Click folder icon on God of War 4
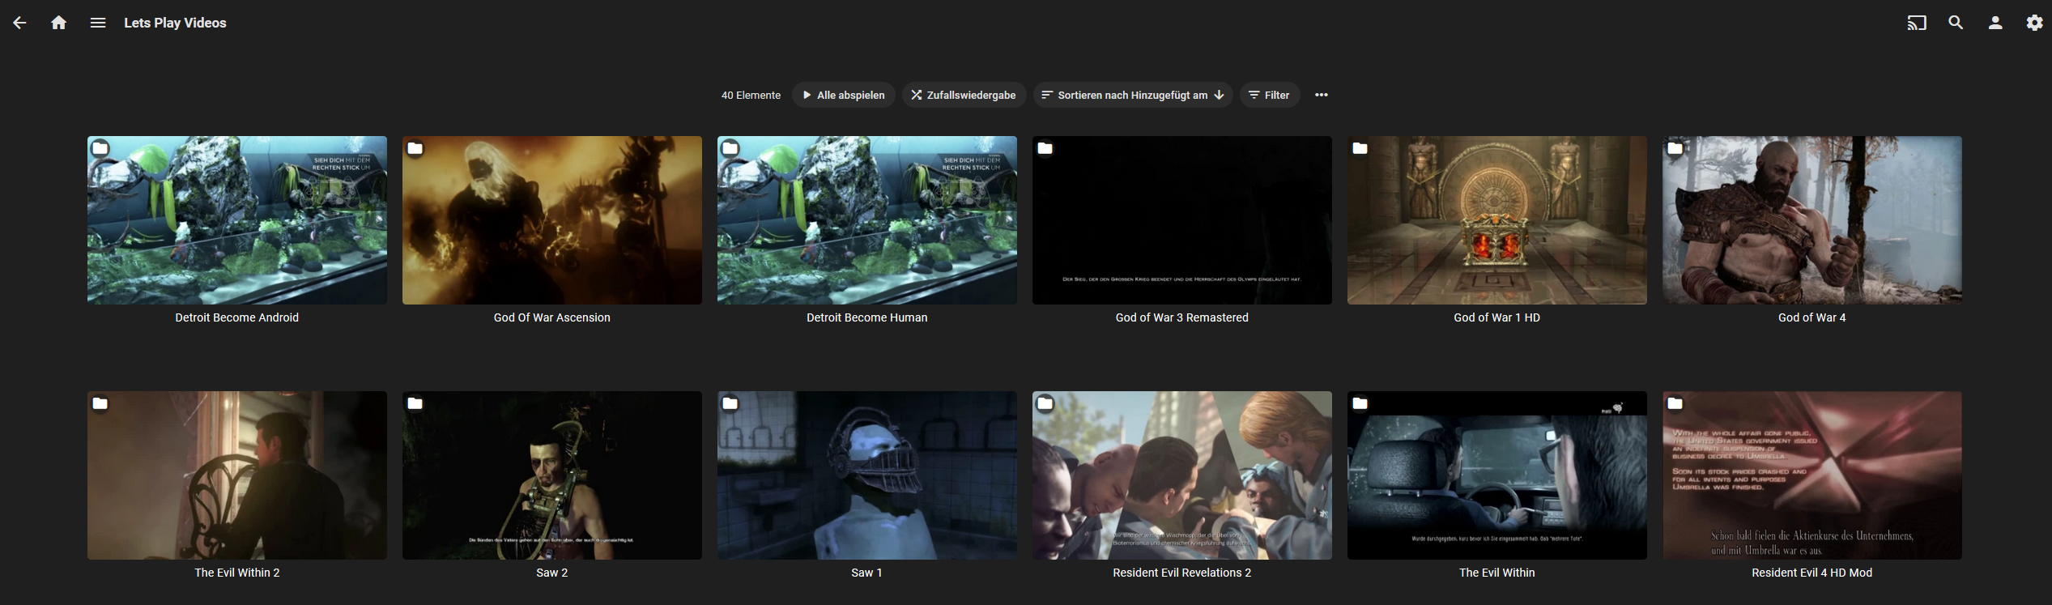 point(1675,148)
